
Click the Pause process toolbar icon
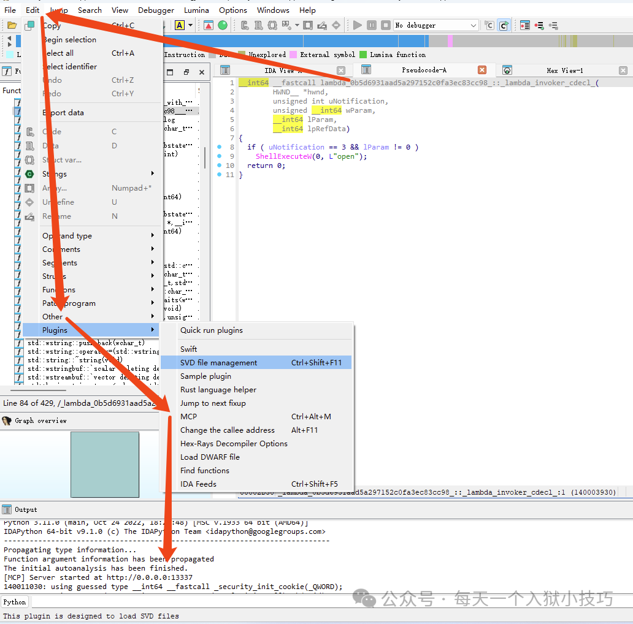tap(372, 25)
